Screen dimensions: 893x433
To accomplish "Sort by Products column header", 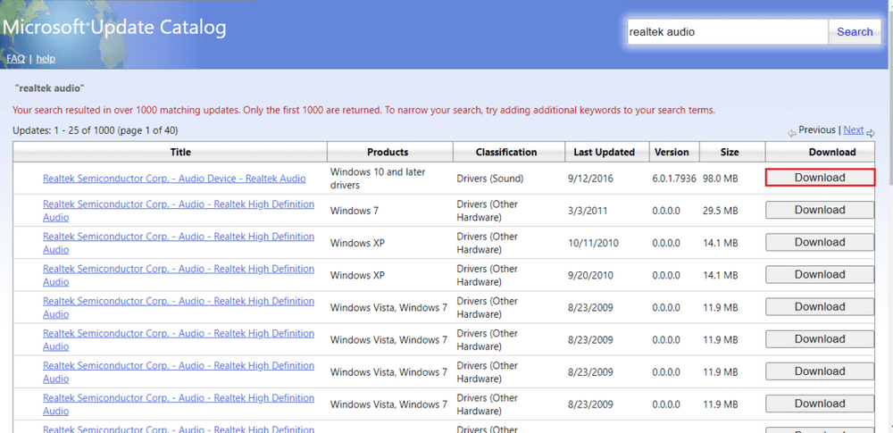I will pos(388,152).
